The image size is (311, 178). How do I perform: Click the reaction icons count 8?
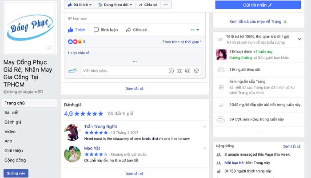pyautogui.click(x=76, y=41)
